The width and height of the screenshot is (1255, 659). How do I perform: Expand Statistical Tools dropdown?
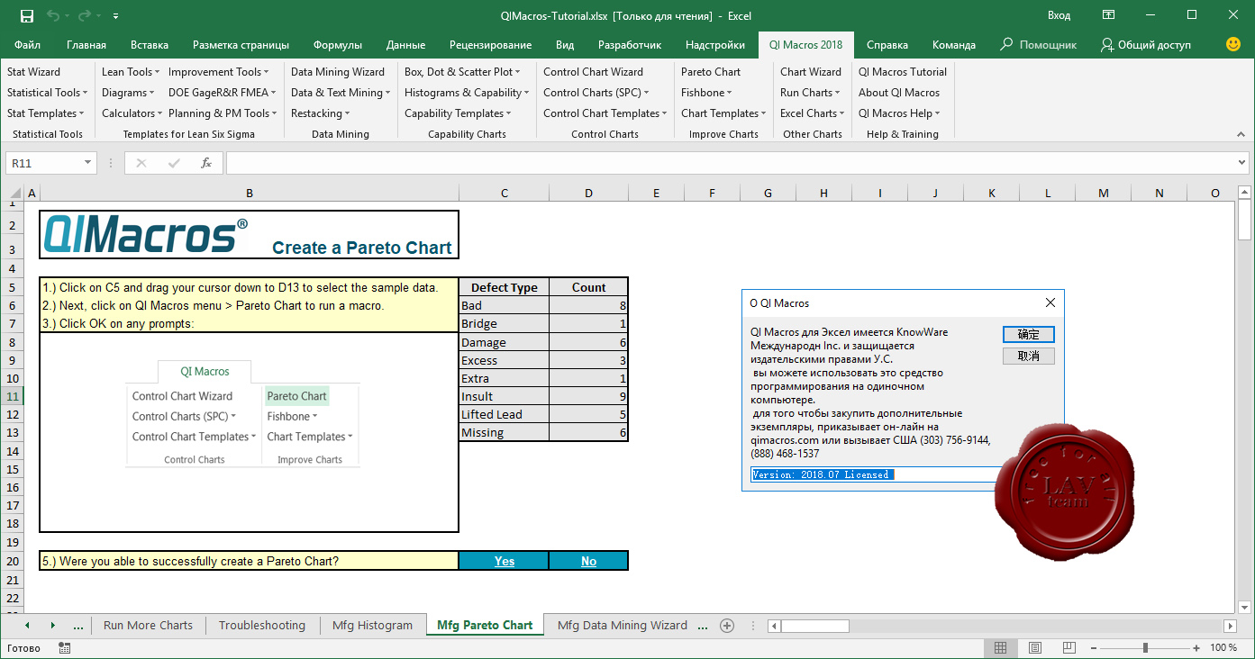(x=48, y=93)
